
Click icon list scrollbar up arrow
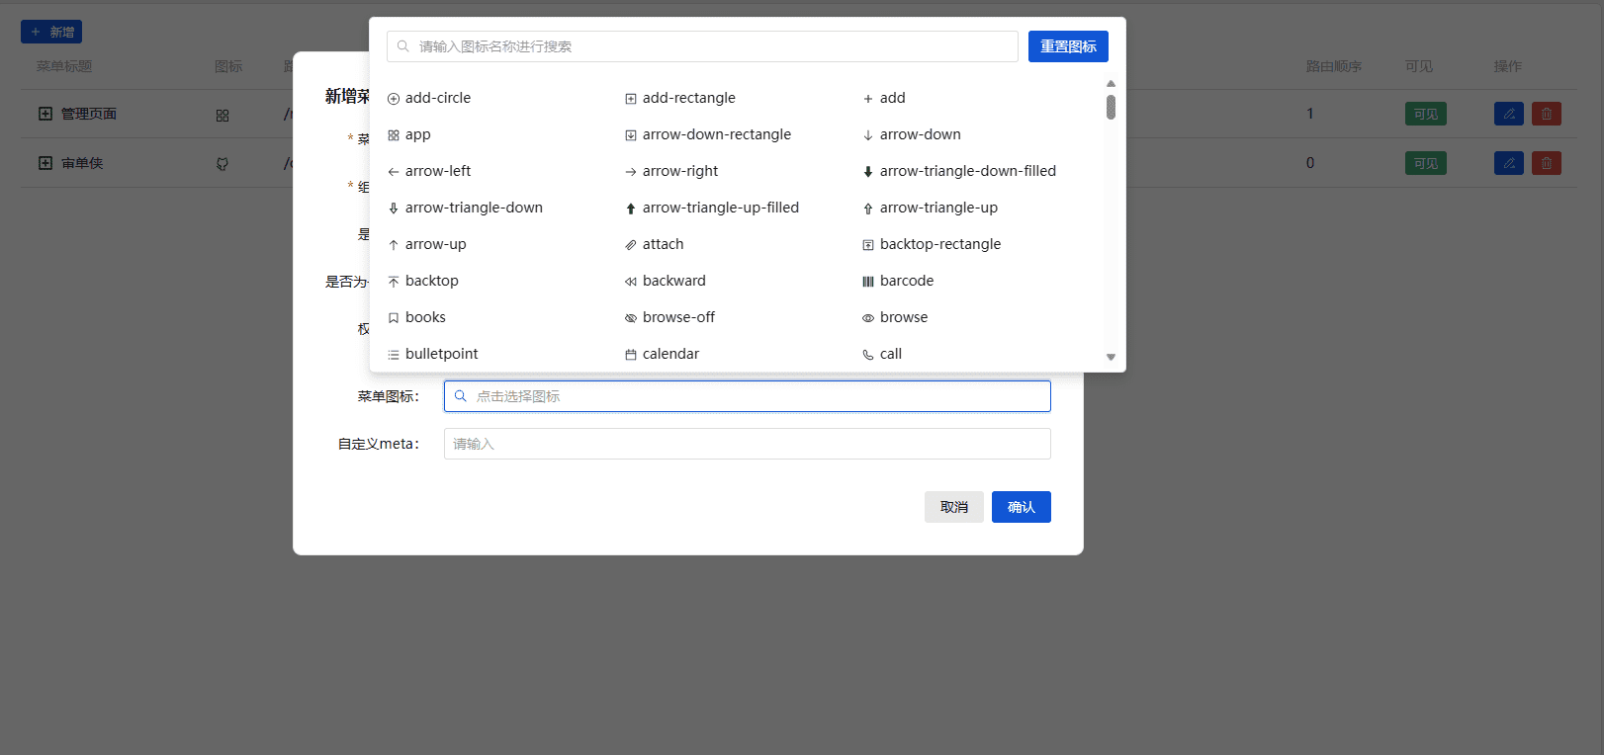pos(1111,84)
